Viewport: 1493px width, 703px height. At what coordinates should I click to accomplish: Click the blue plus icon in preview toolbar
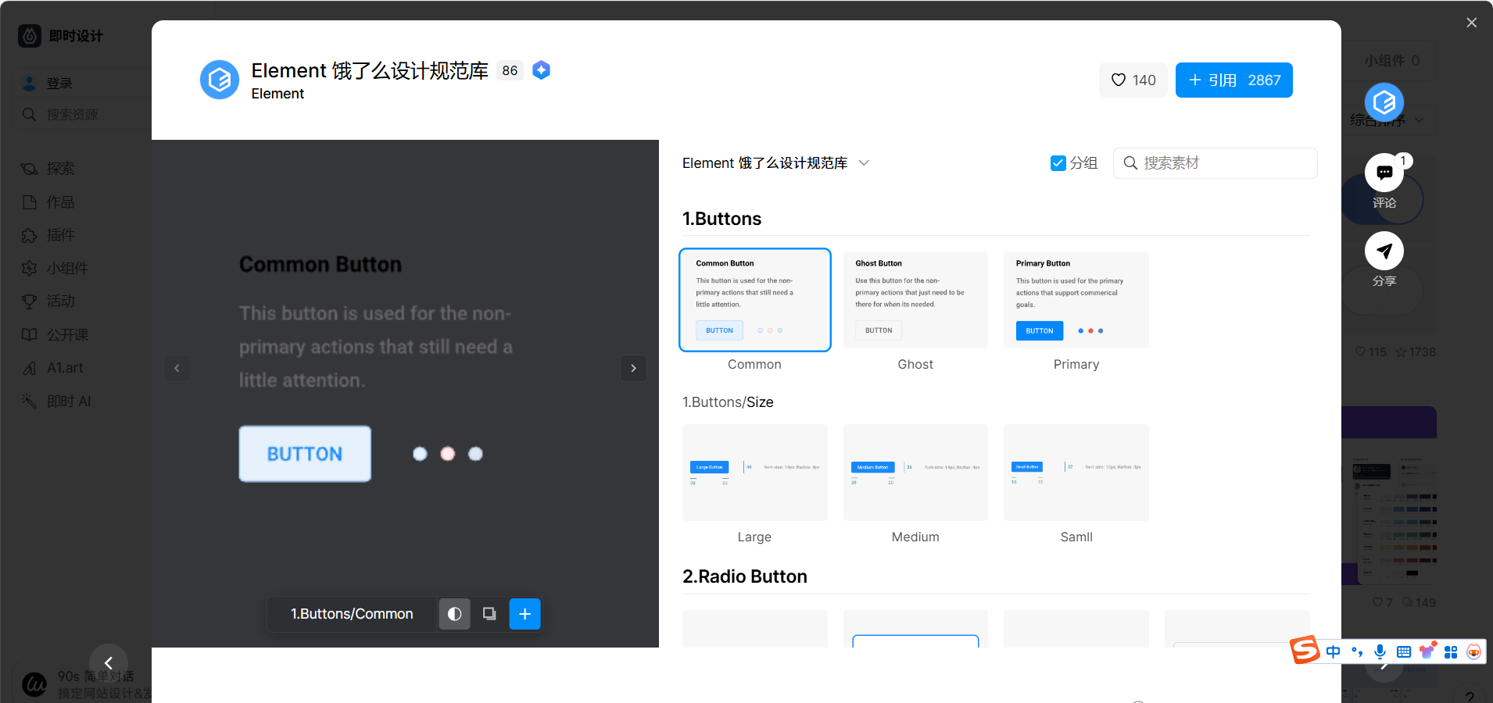tap(525, 614)
